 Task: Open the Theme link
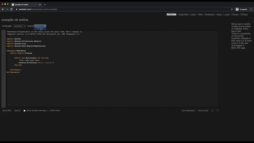[235, 14]
